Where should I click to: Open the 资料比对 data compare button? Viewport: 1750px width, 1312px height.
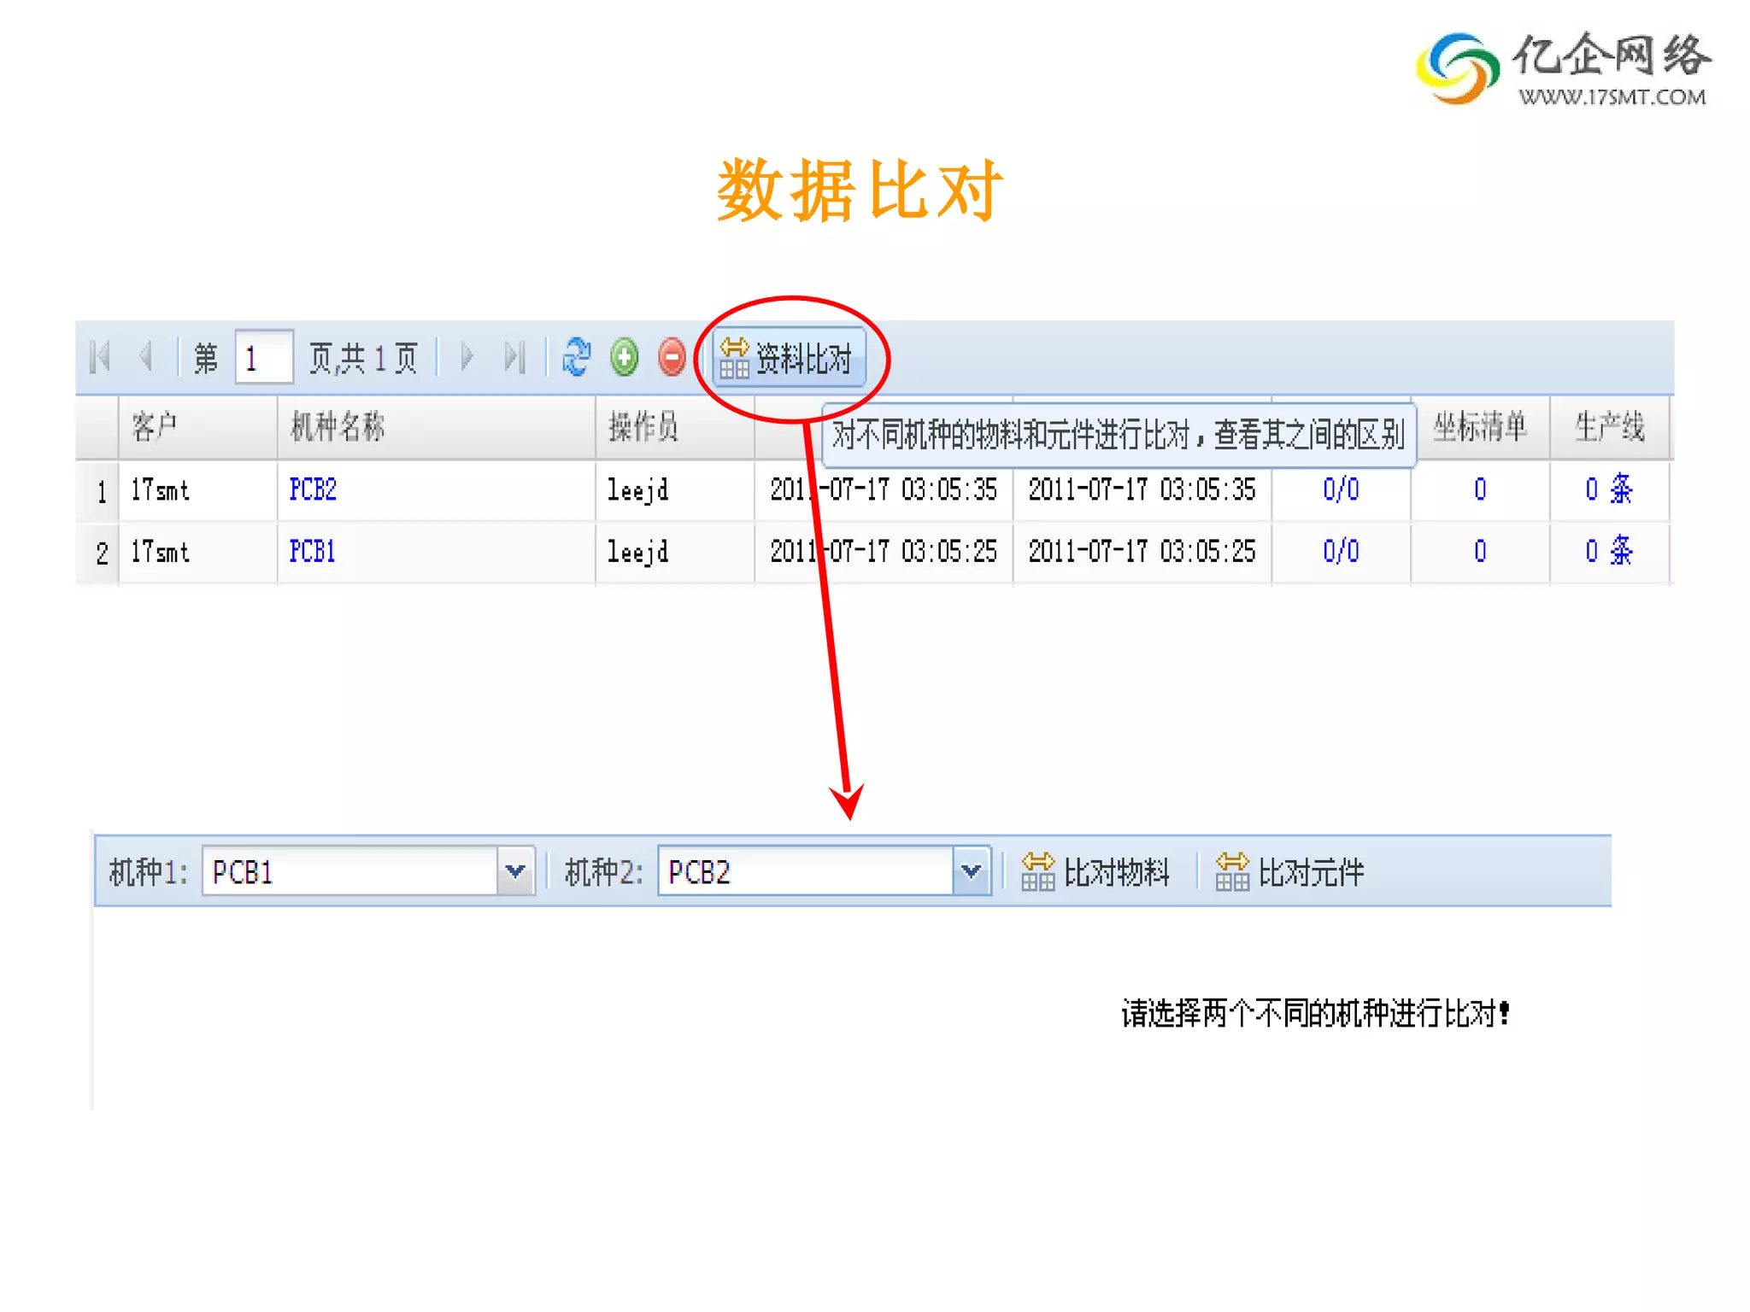click(x=788, y=358)
